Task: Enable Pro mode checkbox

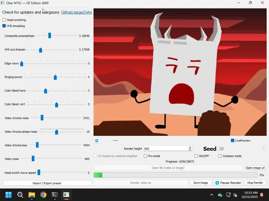Action: coord(145,156)
